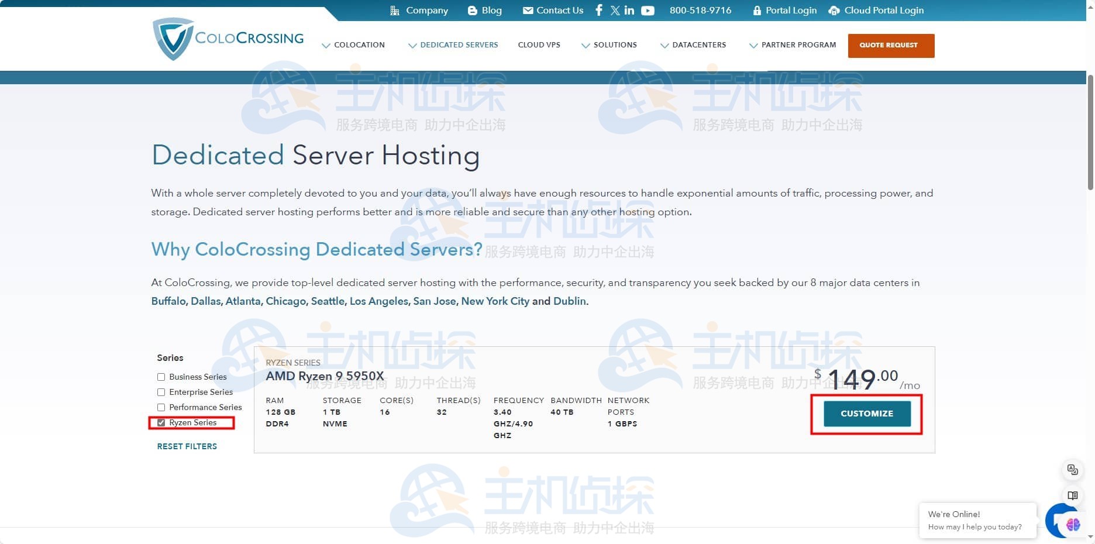The height and width of the screenshot is (544, 1095).
Task: Check the Enterprise Series checkbox
Action: point(161,392)
